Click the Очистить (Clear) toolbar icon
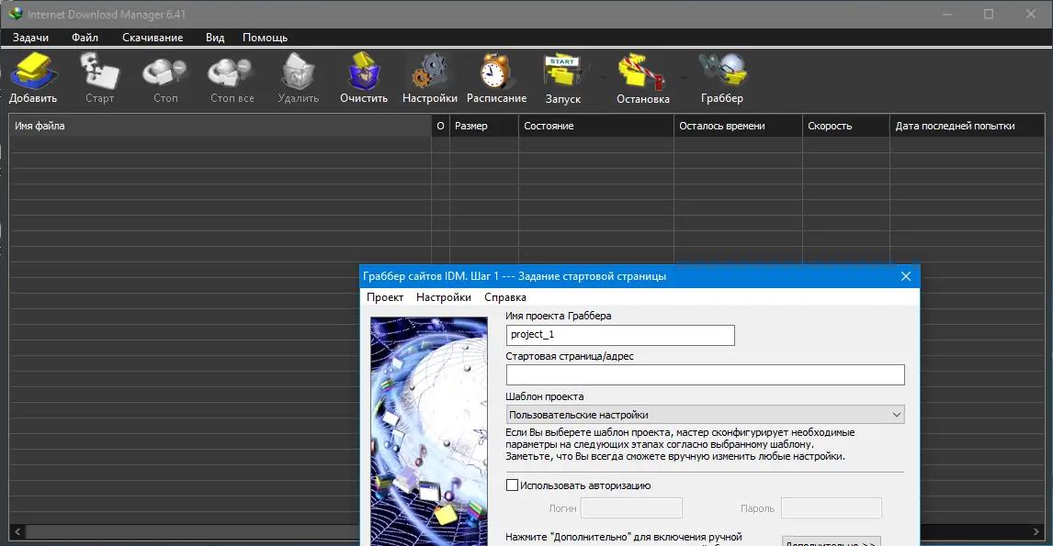This screenshot has height=546, width=1053. pos(362,75)
